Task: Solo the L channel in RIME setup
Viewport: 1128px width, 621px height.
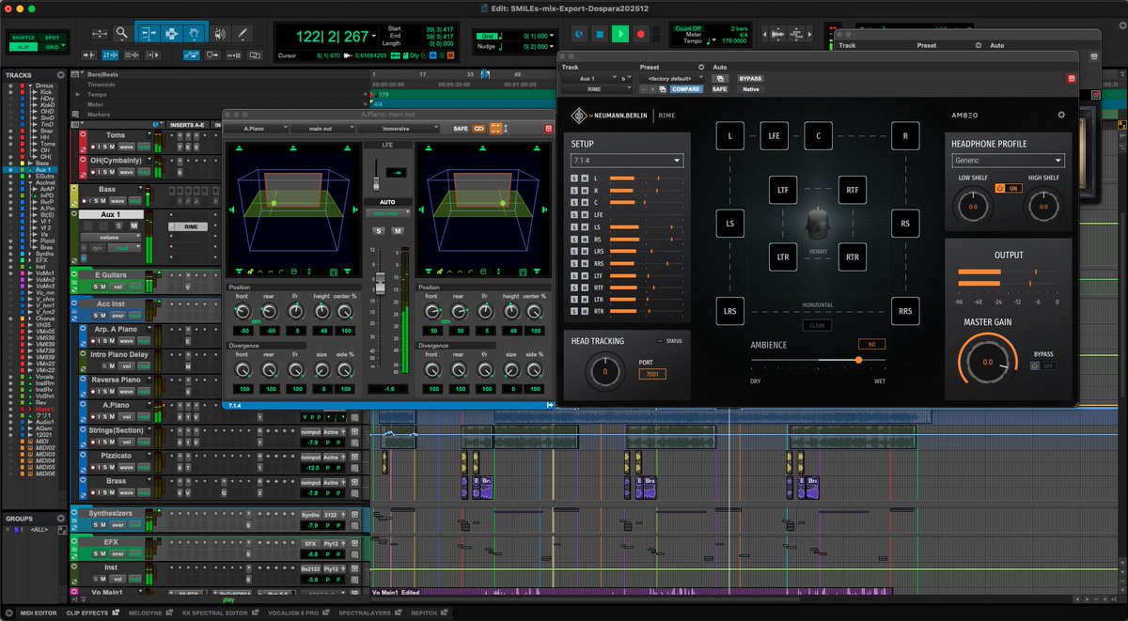Action: (x=574, y=179)
